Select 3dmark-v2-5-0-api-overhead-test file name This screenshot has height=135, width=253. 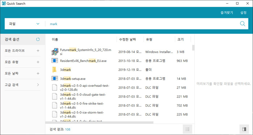85,87
